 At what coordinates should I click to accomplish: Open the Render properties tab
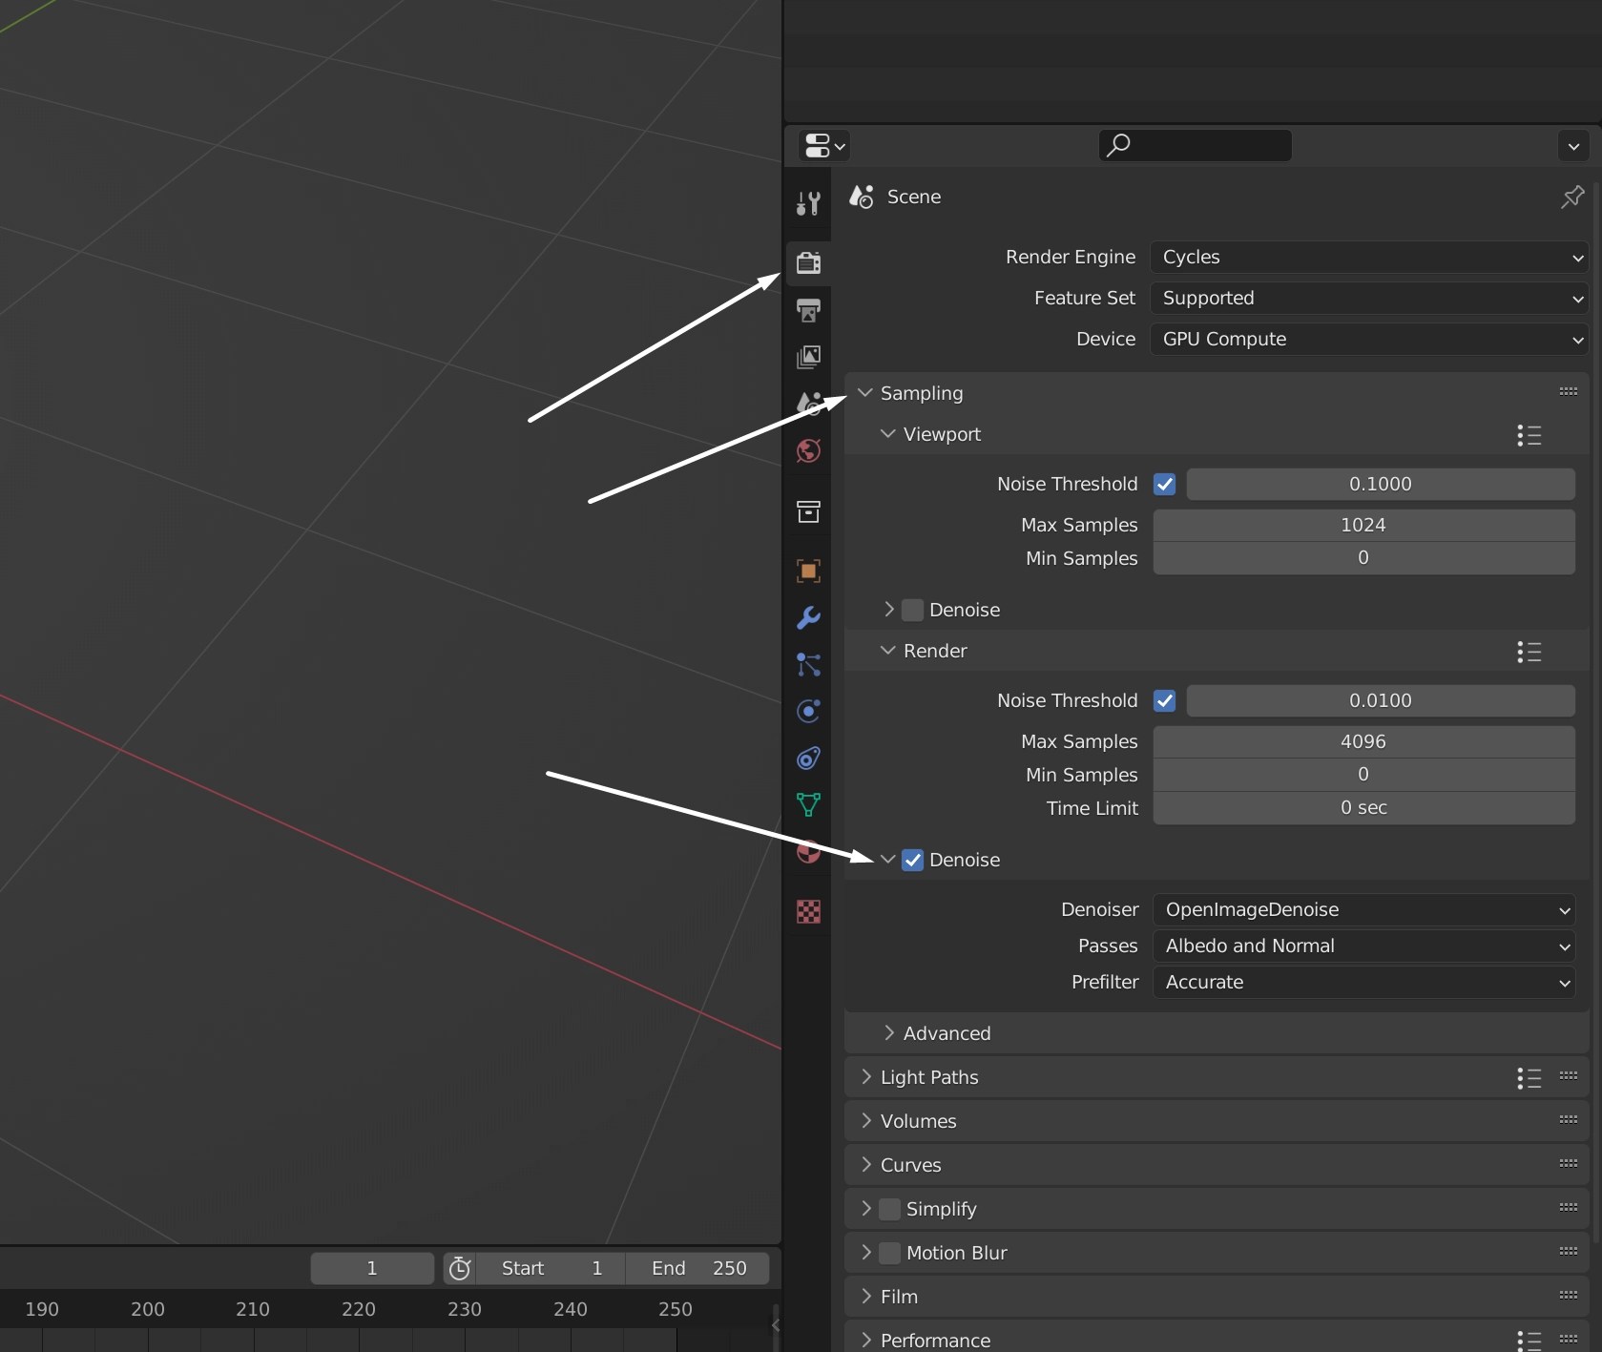click(x=808, y=262)
